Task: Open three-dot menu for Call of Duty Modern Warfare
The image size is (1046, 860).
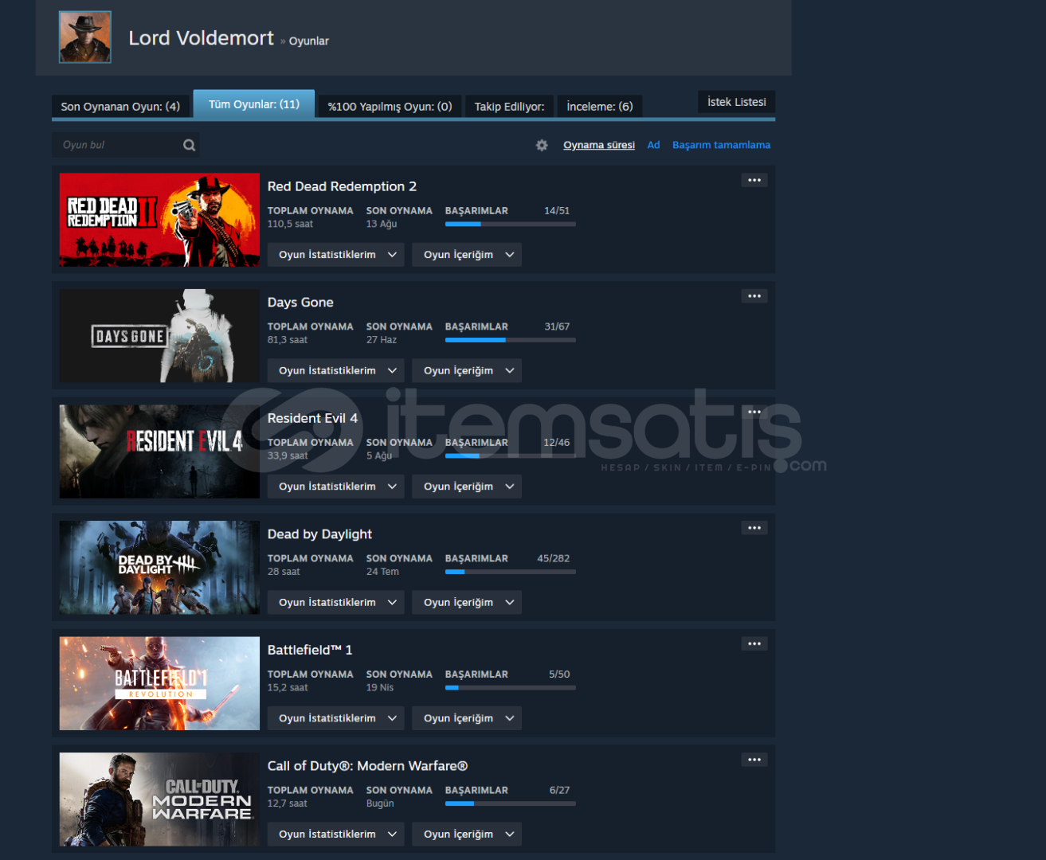Action: click(x=754, y=760)
